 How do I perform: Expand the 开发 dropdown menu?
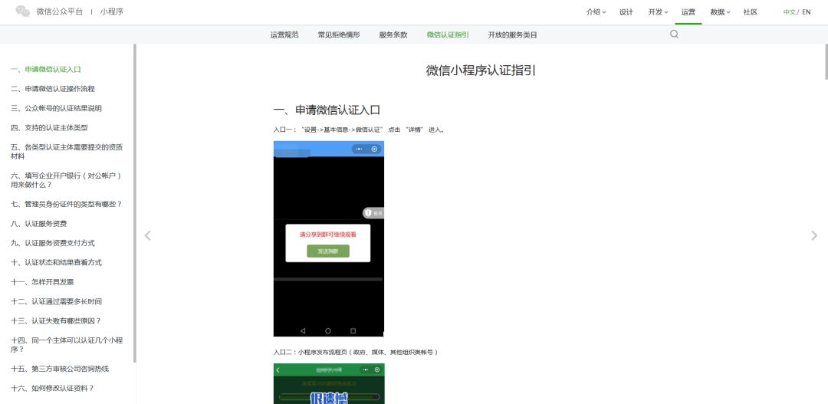(x=658, y=12)
